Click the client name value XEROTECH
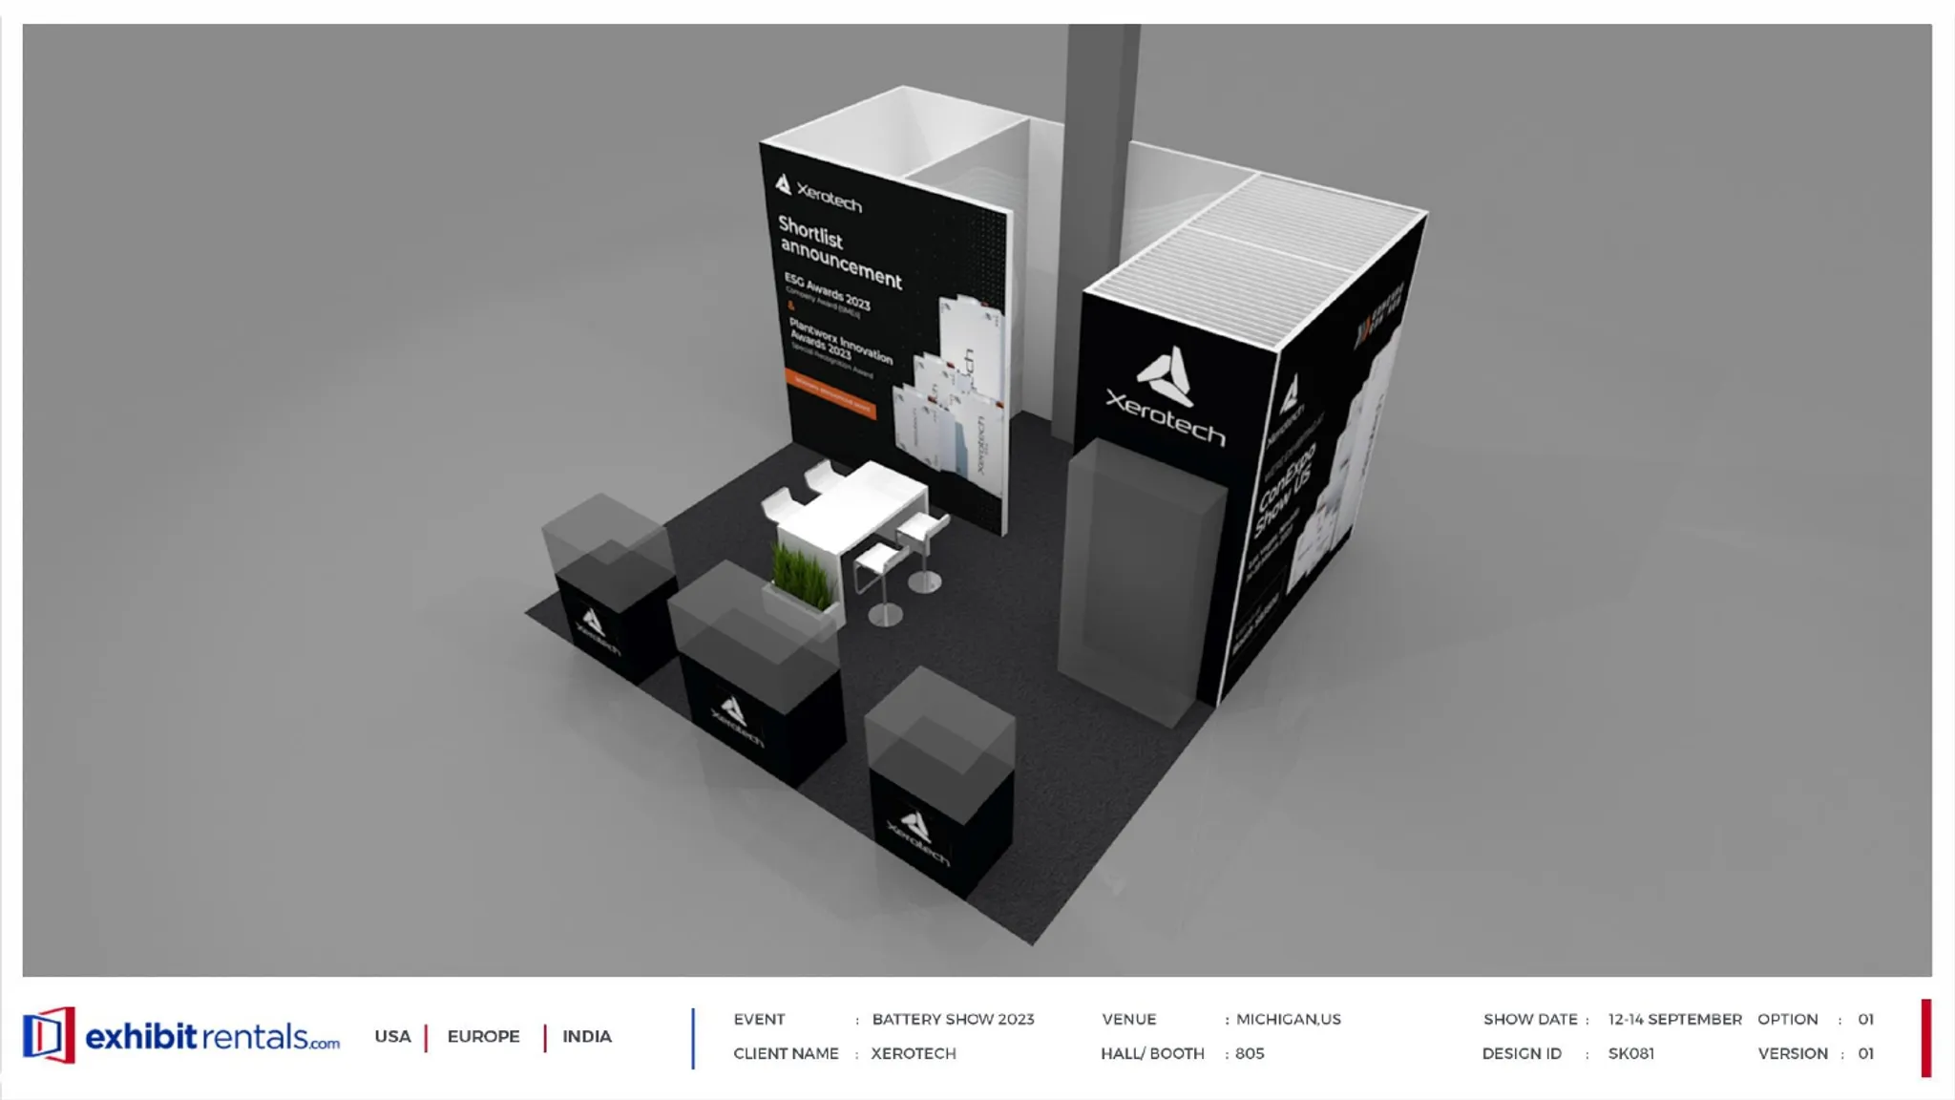The image size is (1955, 1100). point(913,1054)
